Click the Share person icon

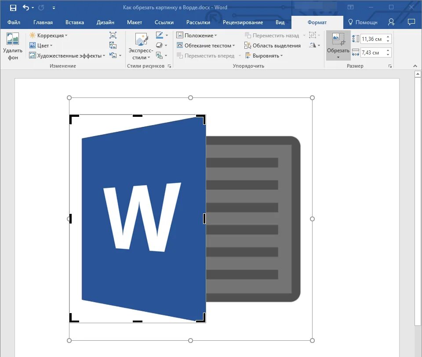pos(391,22)
